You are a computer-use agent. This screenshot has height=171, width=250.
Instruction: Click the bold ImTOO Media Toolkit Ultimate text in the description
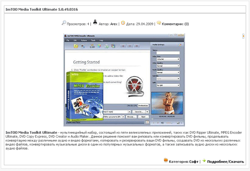[31, 132]
